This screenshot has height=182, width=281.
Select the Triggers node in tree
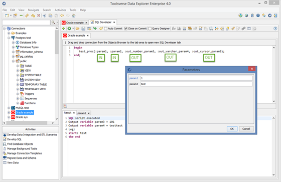(x=29, y=94)
